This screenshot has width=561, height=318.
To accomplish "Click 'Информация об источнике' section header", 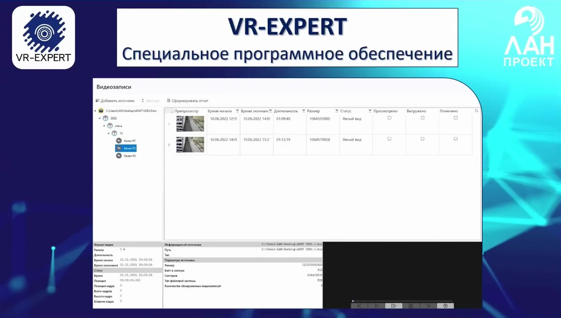I will pyautogui.click(x=243, y=245).
